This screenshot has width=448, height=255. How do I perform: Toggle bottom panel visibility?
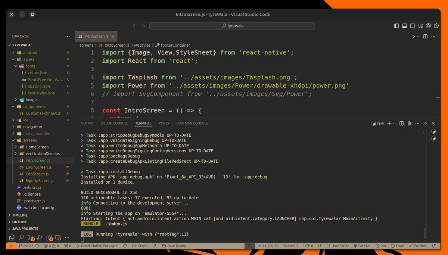pyautogui.click(x=404, y=26)
